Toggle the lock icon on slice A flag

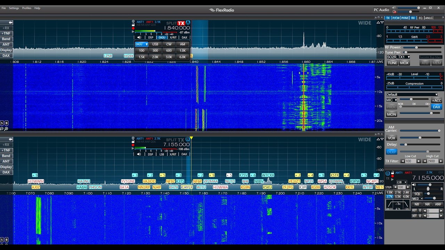point(133,25)
